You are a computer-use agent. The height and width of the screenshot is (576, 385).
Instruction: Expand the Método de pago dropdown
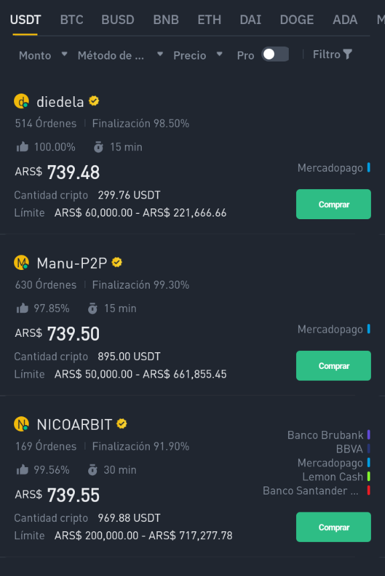[120, 55]
